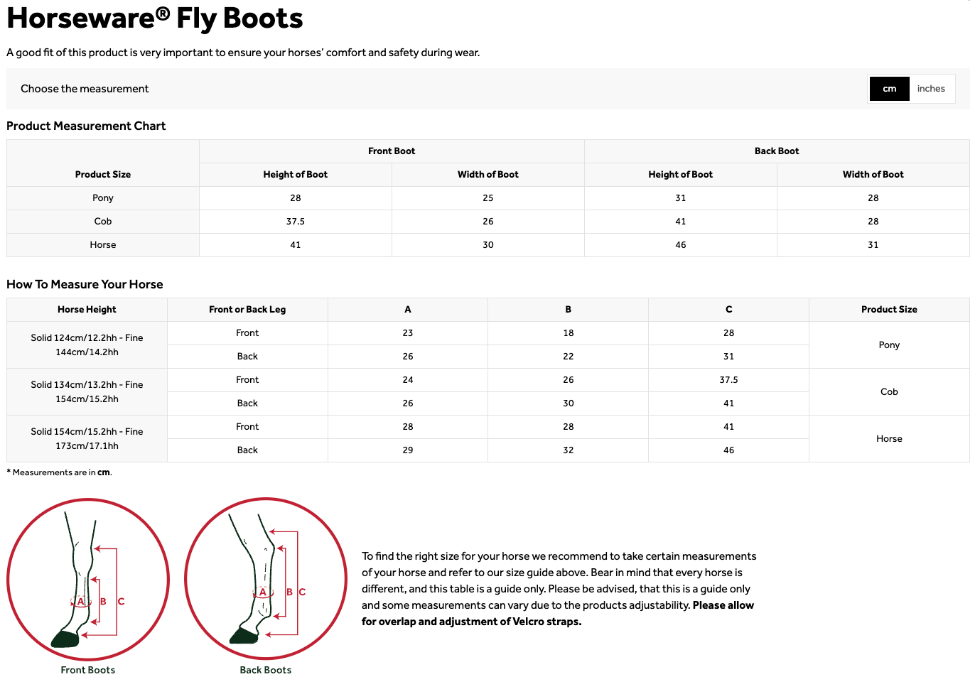This screenshot has height=699, width=975.
Task: Click the Front Boot 'Height of Boot' header
Action: tap(296, 175)
